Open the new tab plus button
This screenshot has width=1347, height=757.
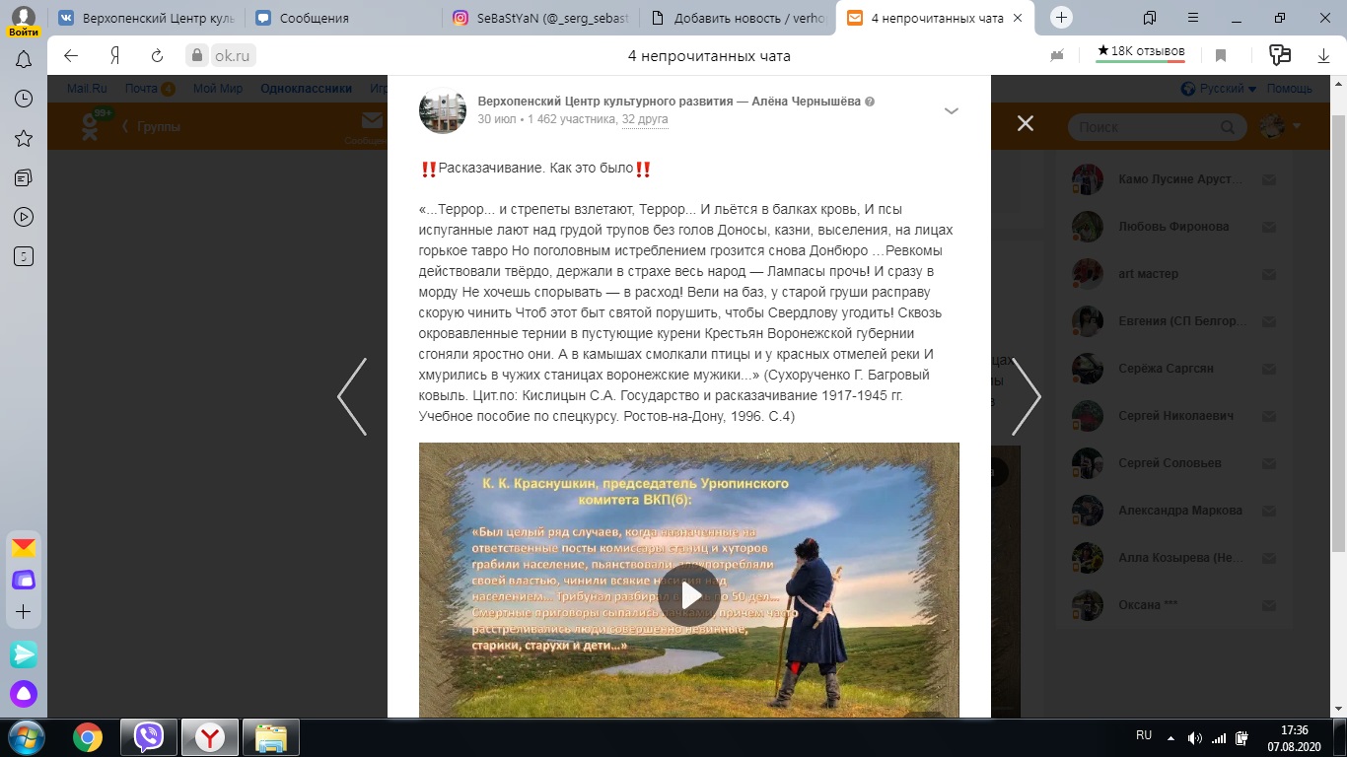(1061, 17)
